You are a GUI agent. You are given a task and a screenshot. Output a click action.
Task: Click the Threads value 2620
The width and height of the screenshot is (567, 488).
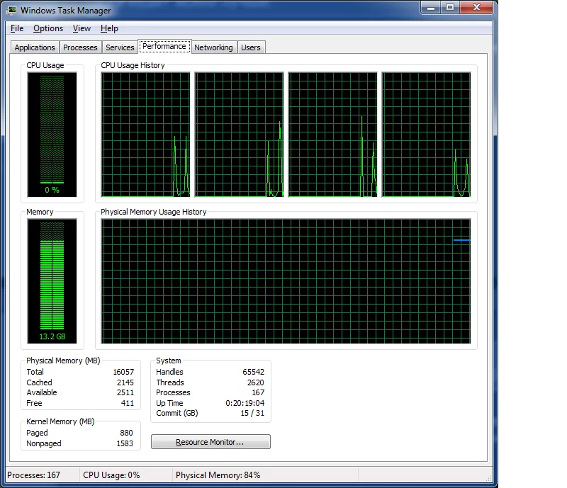(256, 382)
